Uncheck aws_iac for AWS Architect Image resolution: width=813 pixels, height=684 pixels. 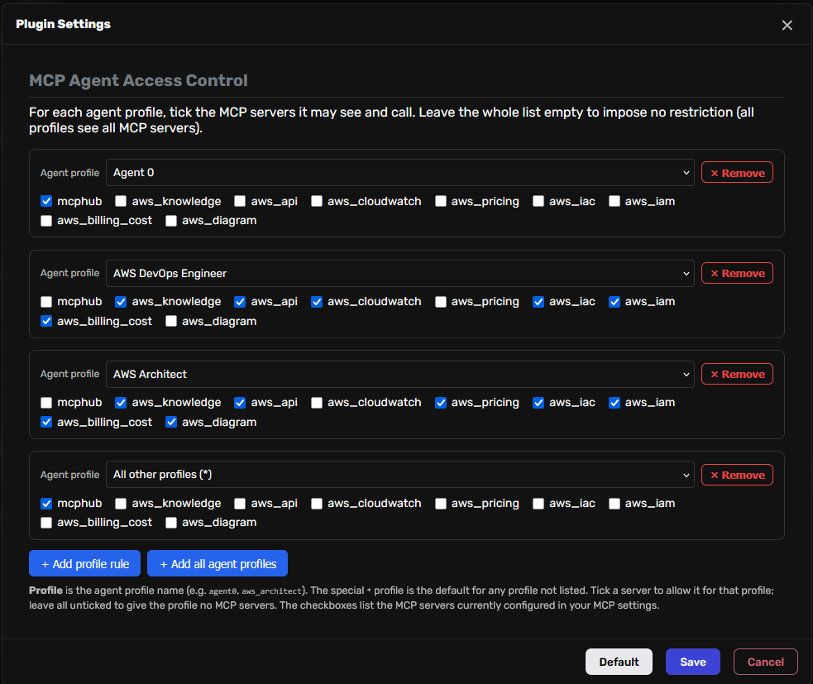click(x=538, y=403)
